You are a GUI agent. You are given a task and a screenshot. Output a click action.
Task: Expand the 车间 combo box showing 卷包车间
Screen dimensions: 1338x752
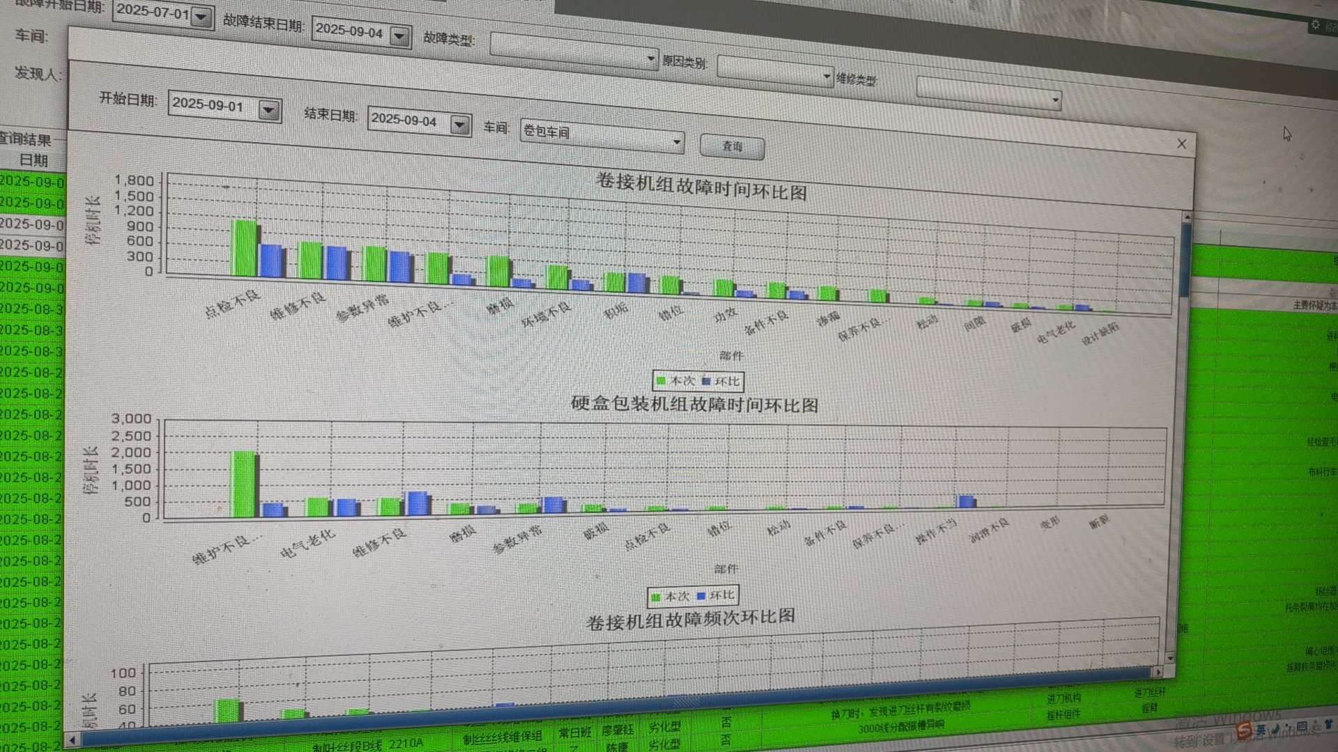coord(676,142)
